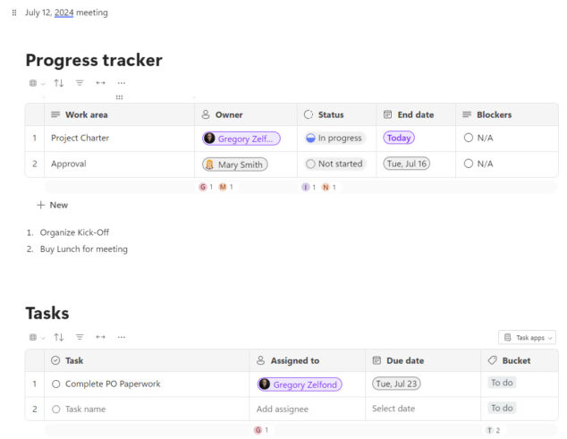The height and width of the screenshot is (439, 567).
Task: Click the Add assignee field
Action: [x=282, y=409]
